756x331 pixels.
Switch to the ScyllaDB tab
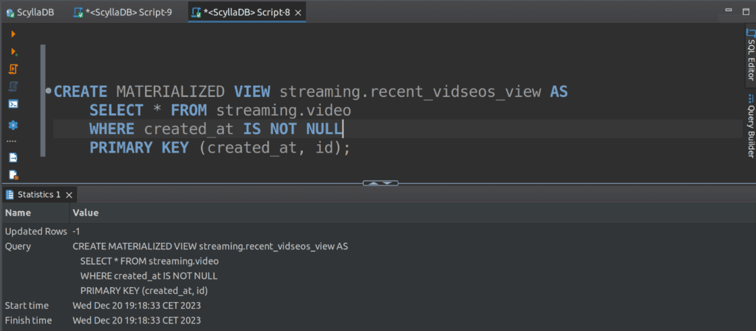click(31, 12)
